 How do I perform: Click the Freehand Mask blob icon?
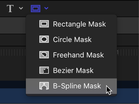pos(44,55)
